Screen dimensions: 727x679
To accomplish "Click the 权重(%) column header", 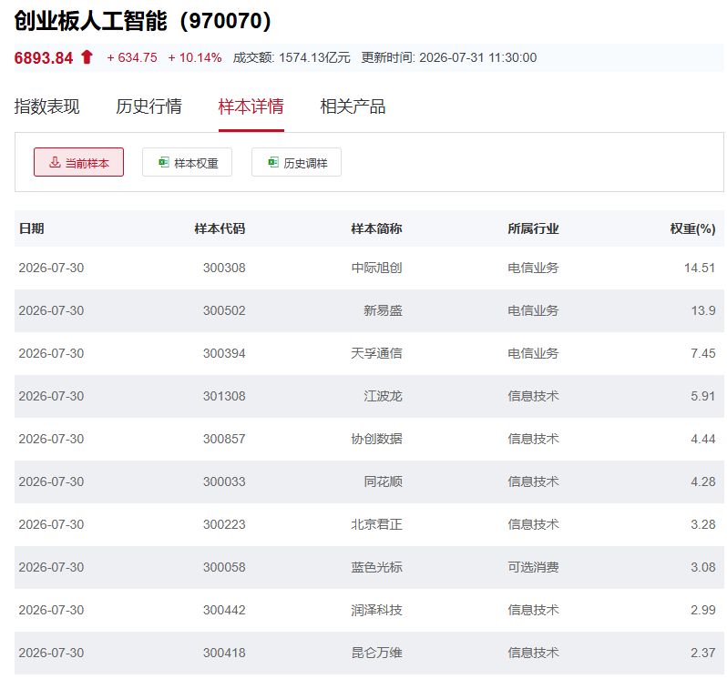I will [692, 228].
